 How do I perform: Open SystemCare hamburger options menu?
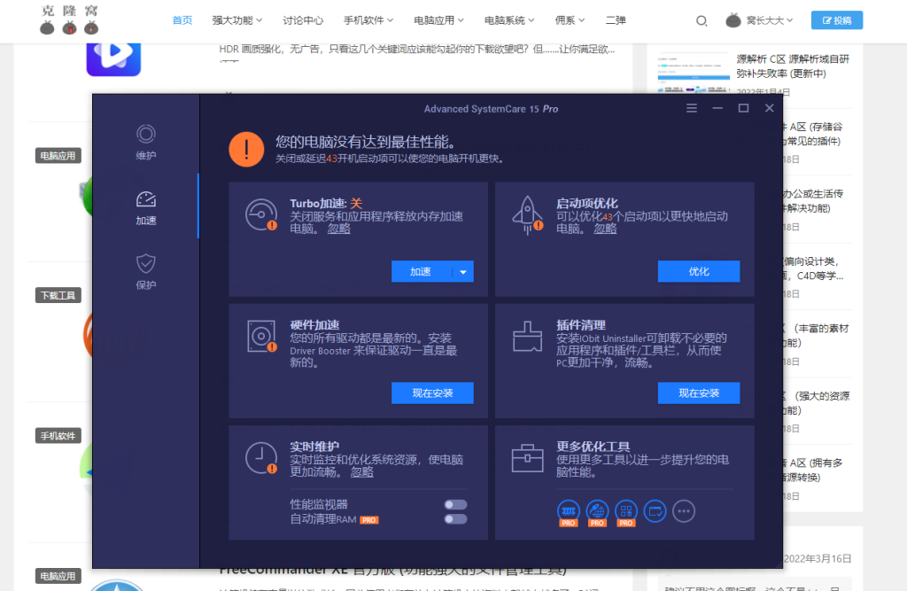691,108
